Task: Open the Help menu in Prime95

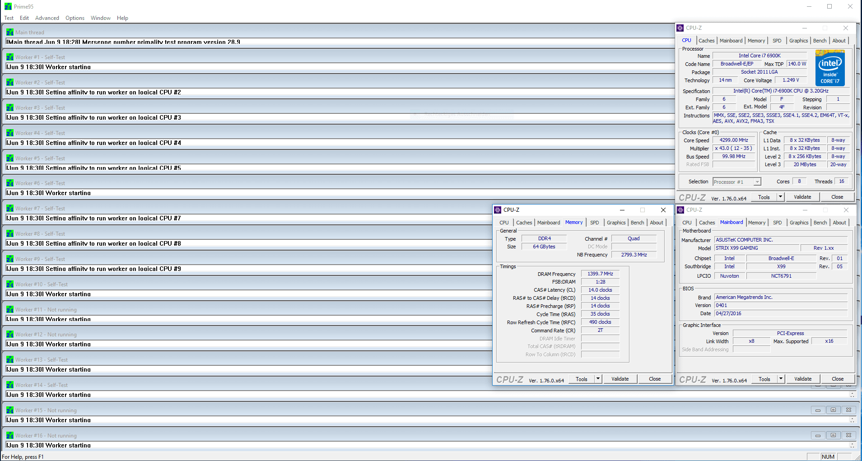Action: pyautogui.click(x=122, y=18)
